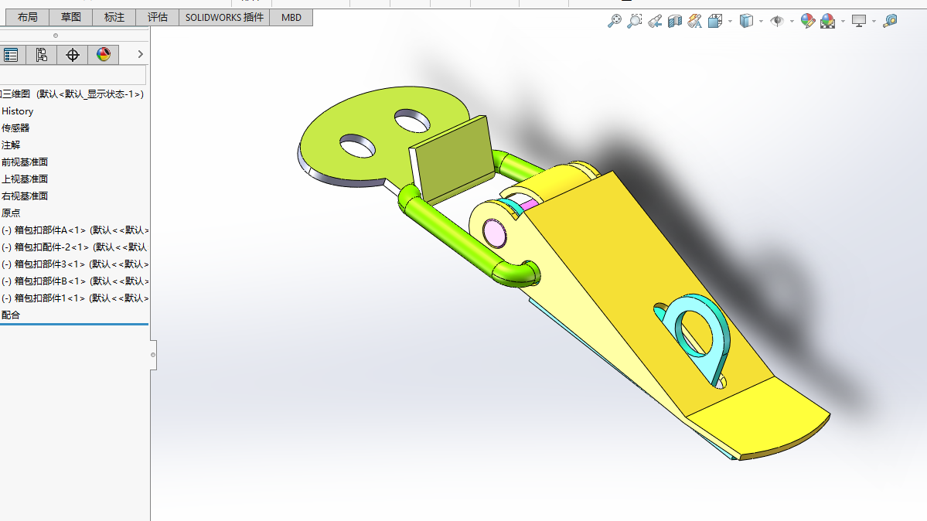Collapse the side panel using the edge handle
Screen dimensions: 927x521
click(x=153, y=355)
